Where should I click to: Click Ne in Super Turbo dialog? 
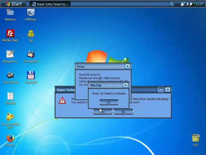pos(124,112)
